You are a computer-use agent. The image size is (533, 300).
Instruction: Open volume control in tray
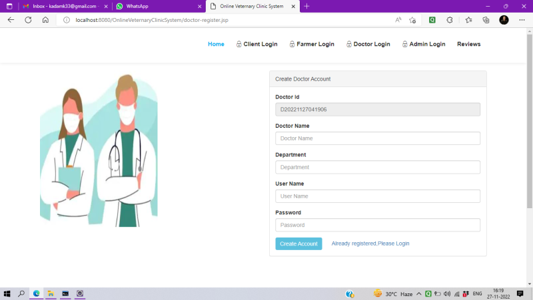click(447, 294)
